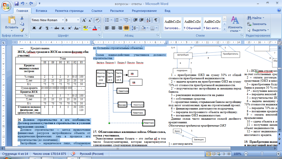Open the Шрифт dialog launcher
This screenshot has height=159, width=282.
pyautogui.click(x=99, y=35)
